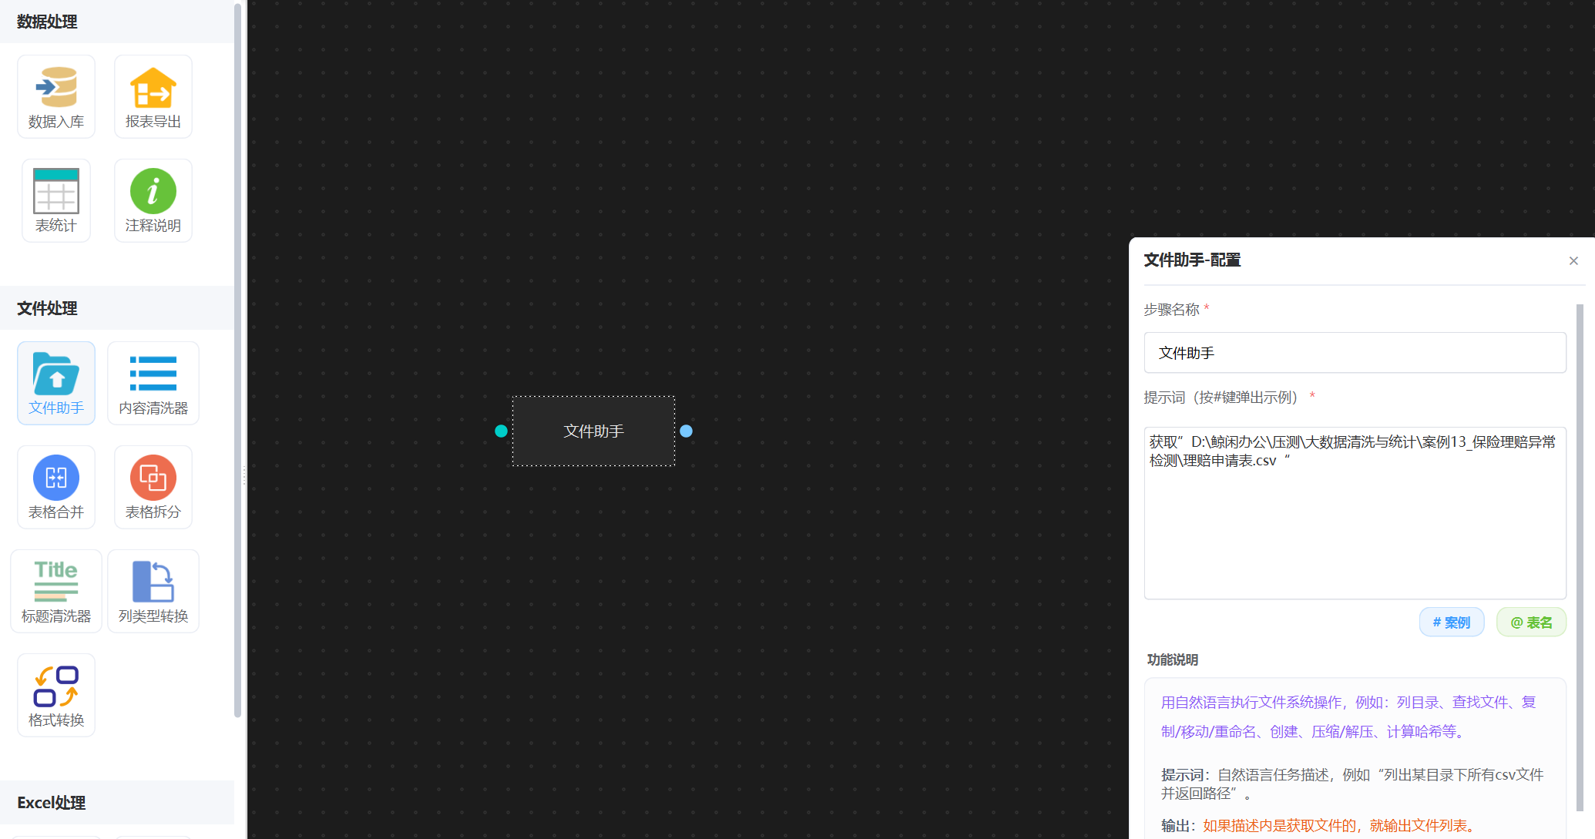Focus the 步骤名称 input field
This screenshot has width=1595, height=839.
1355,353
